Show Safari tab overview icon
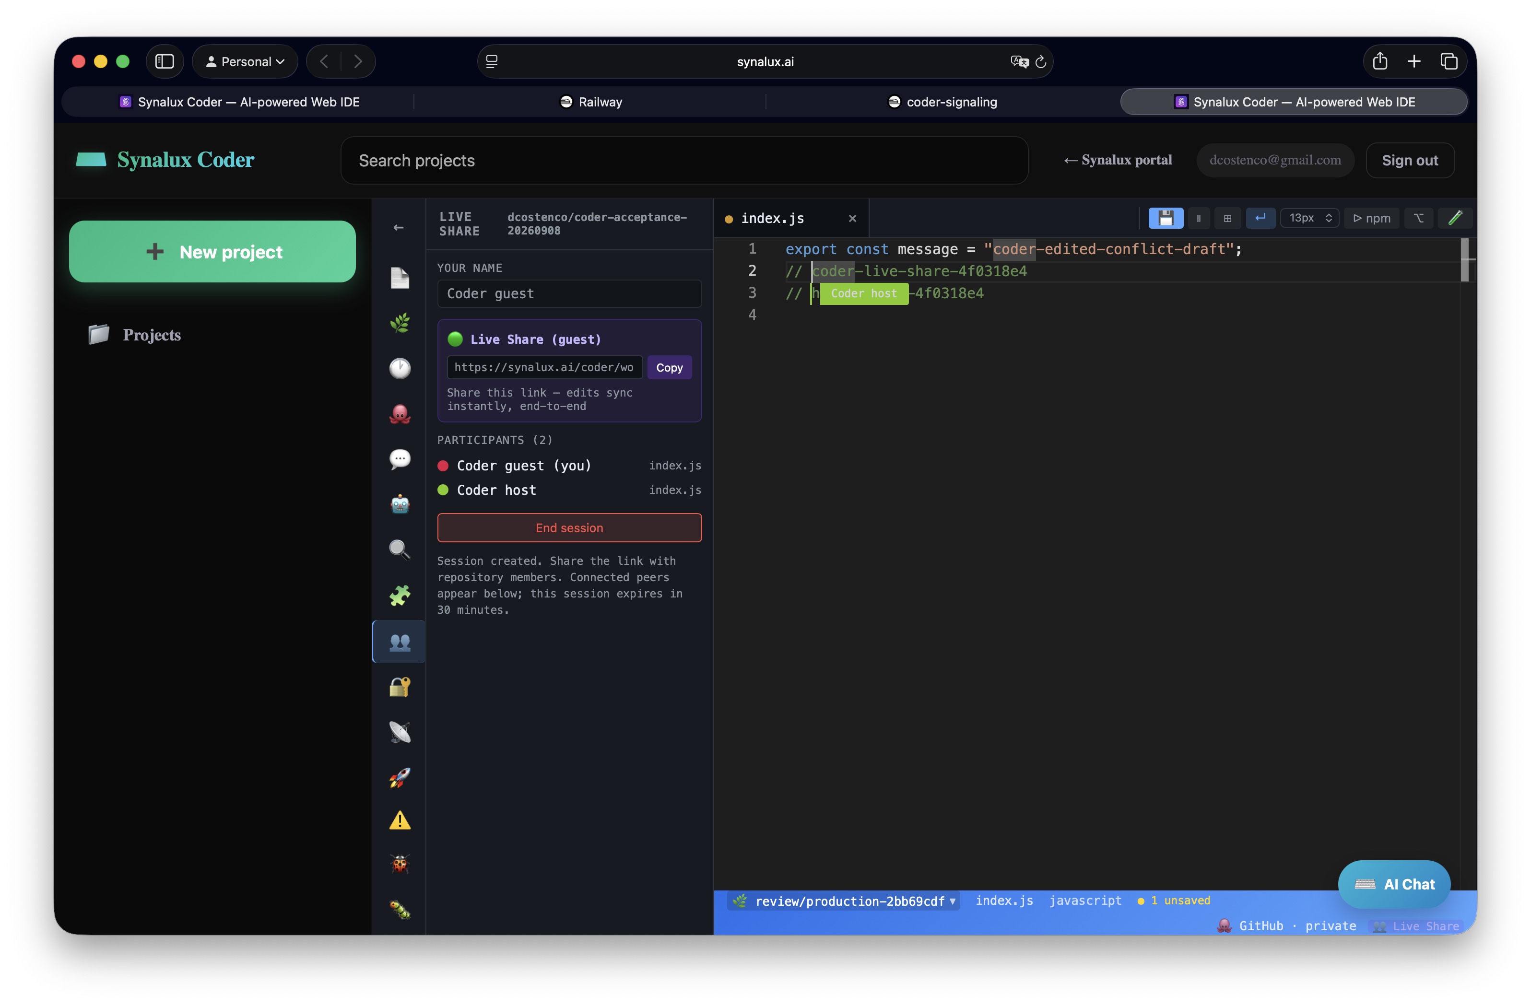 1449,62
